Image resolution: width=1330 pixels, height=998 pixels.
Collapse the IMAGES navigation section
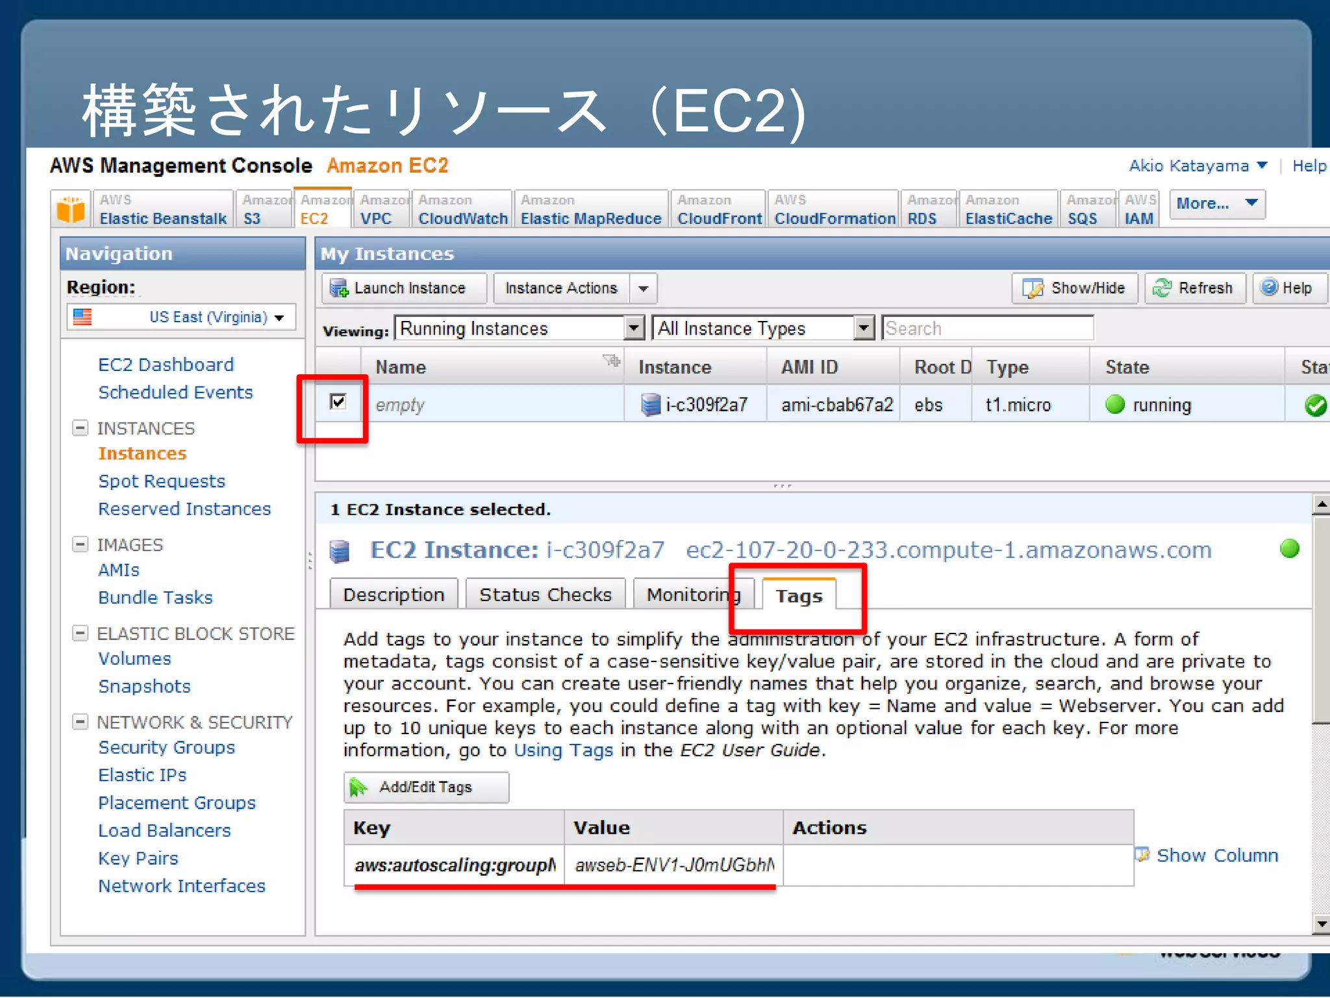point(80,544)
